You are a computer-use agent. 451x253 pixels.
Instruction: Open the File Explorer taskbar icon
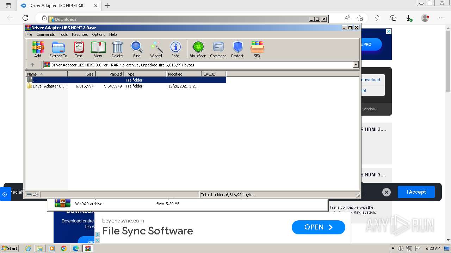coord(40,248)
